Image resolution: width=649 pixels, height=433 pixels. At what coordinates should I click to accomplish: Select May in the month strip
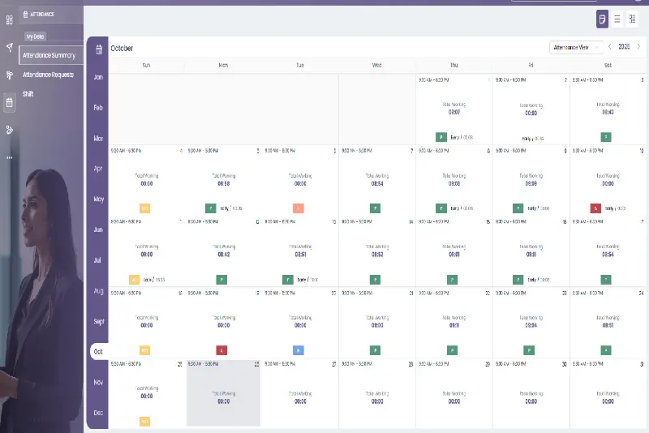(98, 199)
